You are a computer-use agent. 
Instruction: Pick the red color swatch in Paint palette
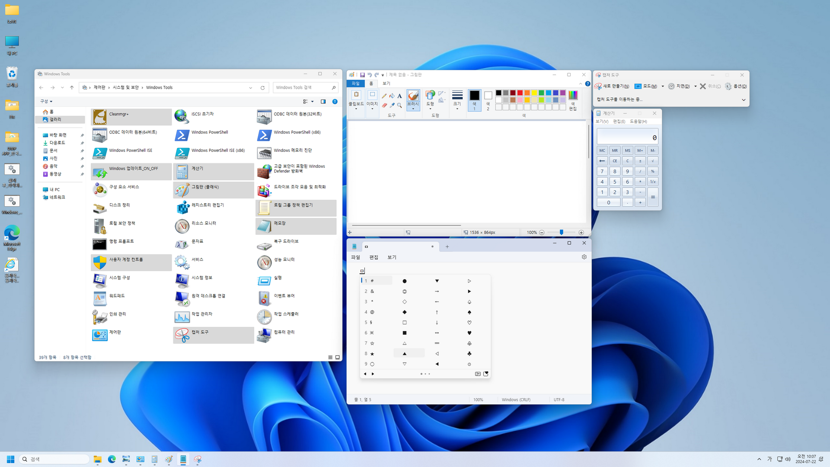click(520, 93)
